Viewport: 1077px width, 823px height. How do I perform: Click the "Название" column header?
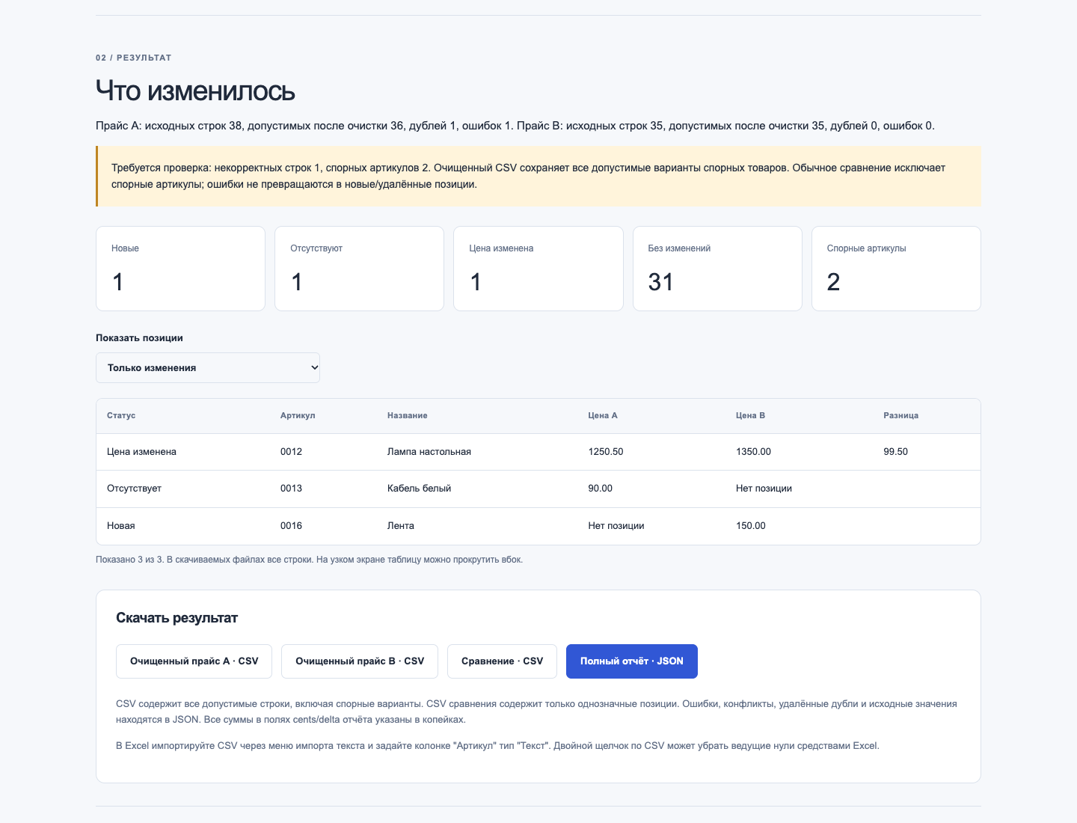(x=408, y=415)
